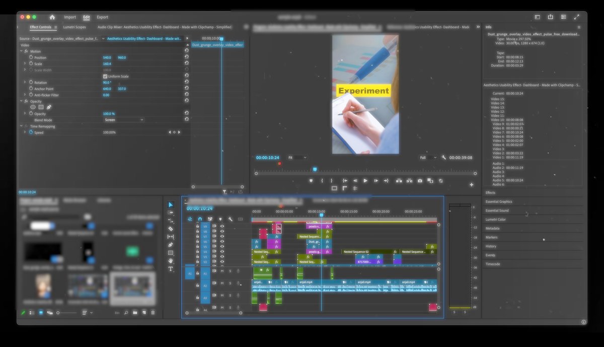Screen dimensions: 604x347
Task: Create 4-point polygon mask under Opacity
Action: [41, 107]
